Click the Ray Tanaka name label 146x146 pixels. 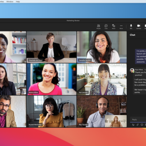coord(83,124)
